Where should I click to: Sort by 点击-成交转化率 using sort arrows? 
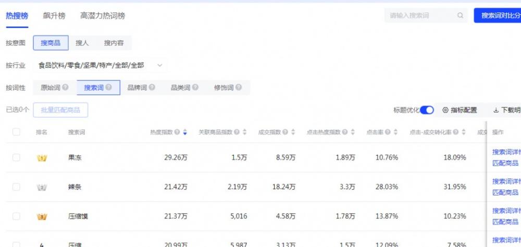pyautogui.click(x=464, y=132)
